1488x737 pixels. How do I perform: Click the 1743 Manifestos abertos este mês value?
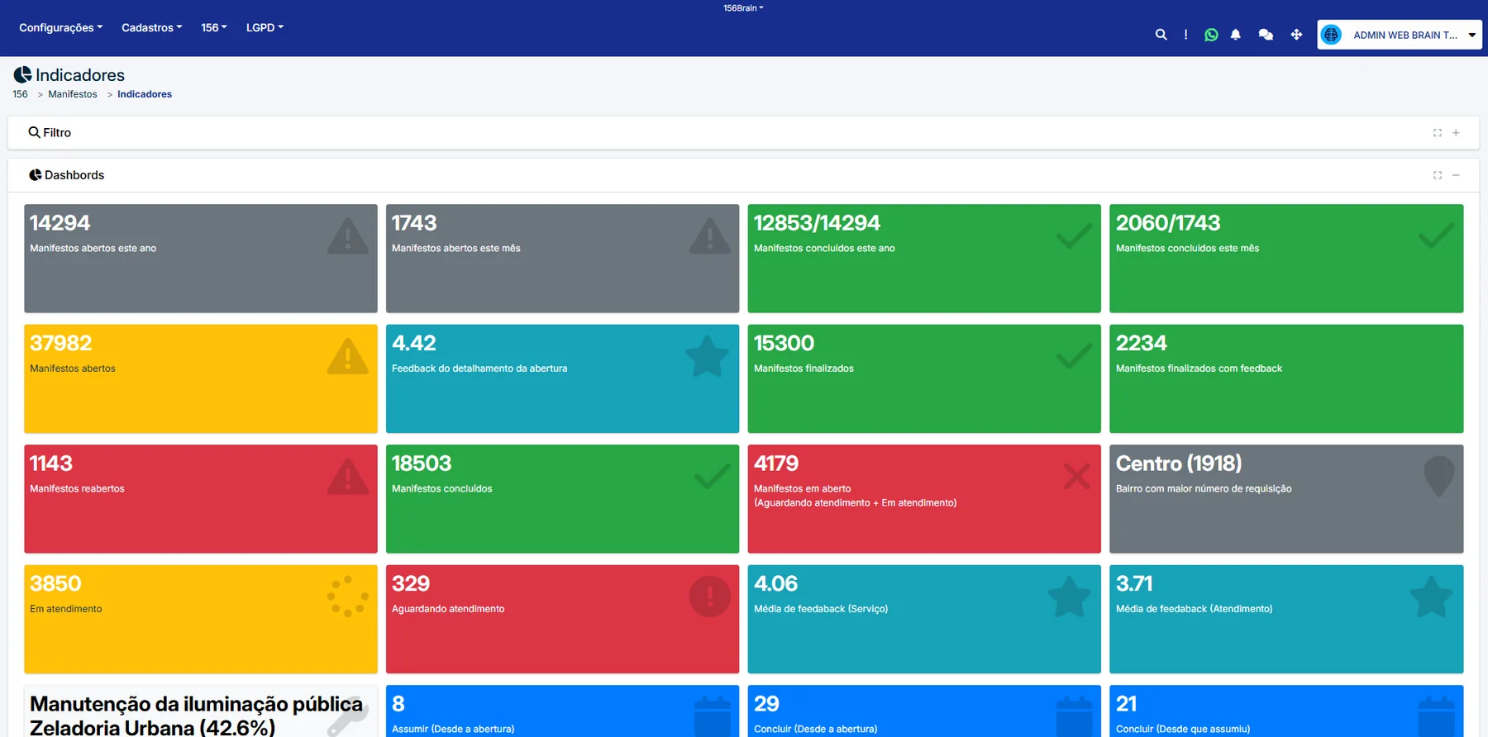(414, 223)
